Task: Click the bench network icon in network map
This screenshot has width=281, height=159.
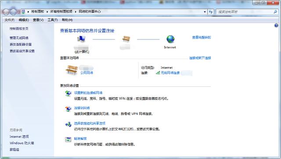Action: click(126, 39)
